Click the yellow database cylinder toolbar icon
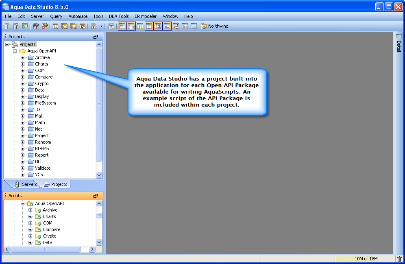 coord(140,26)
